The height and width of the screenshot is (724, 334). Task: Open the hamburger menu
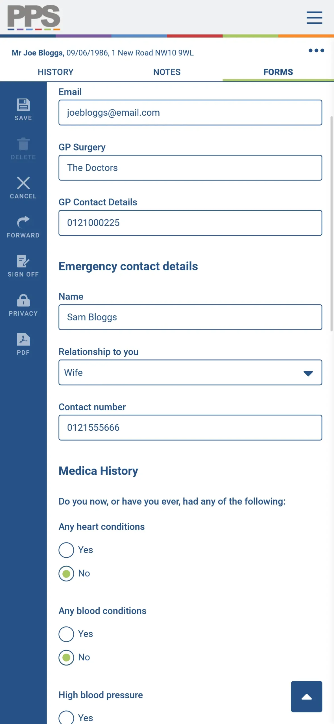coord(314,18)
